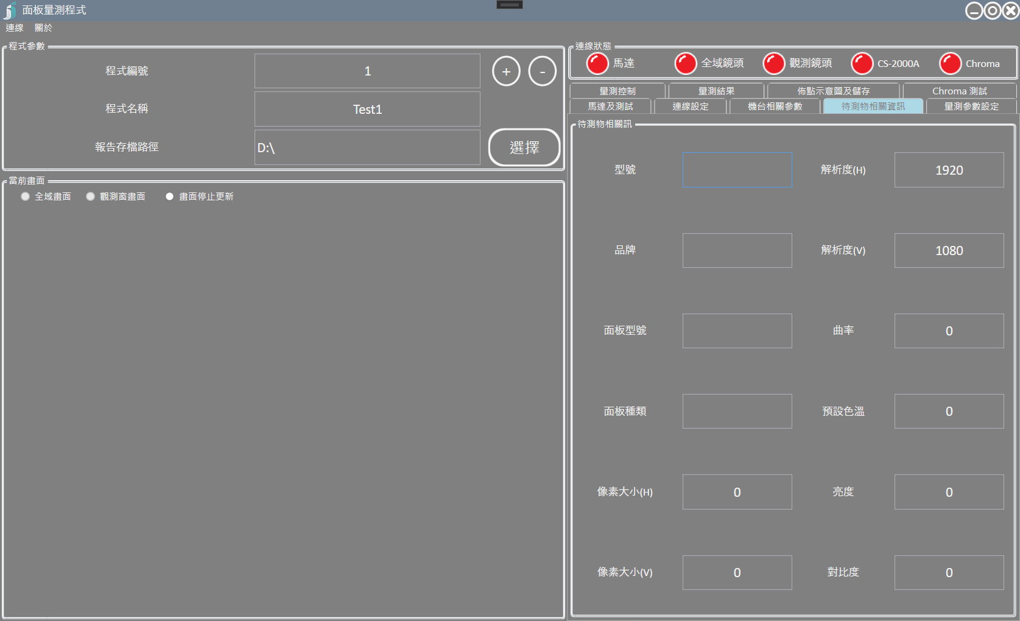
Task: Click the 對比度 value field
Action: [949, 572]
